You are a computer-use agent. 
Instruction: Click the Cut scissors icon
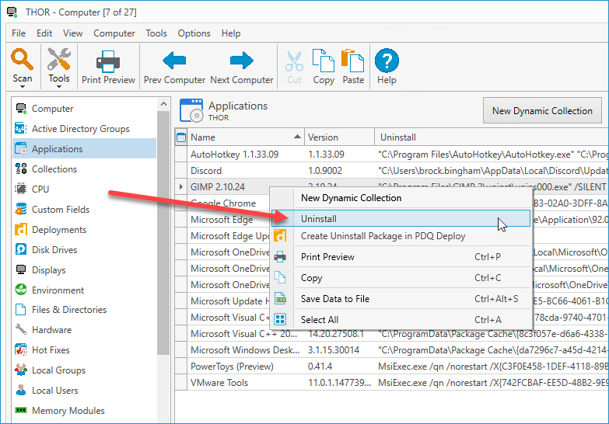point(294,61)
